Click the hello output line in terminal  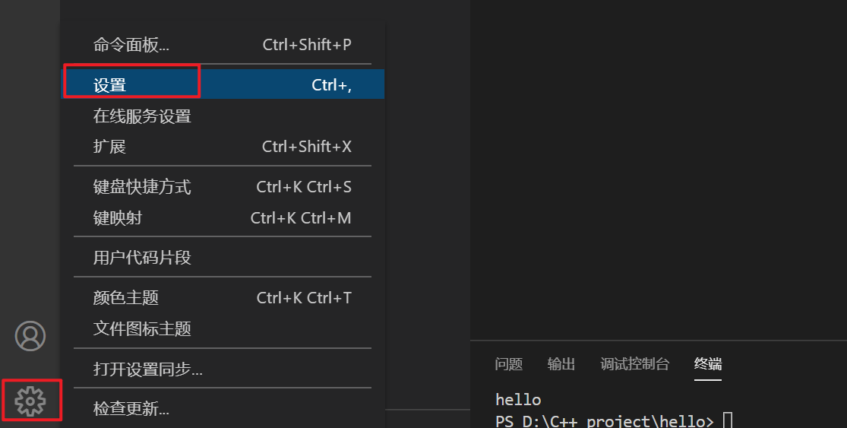click(x=518, y=399)
